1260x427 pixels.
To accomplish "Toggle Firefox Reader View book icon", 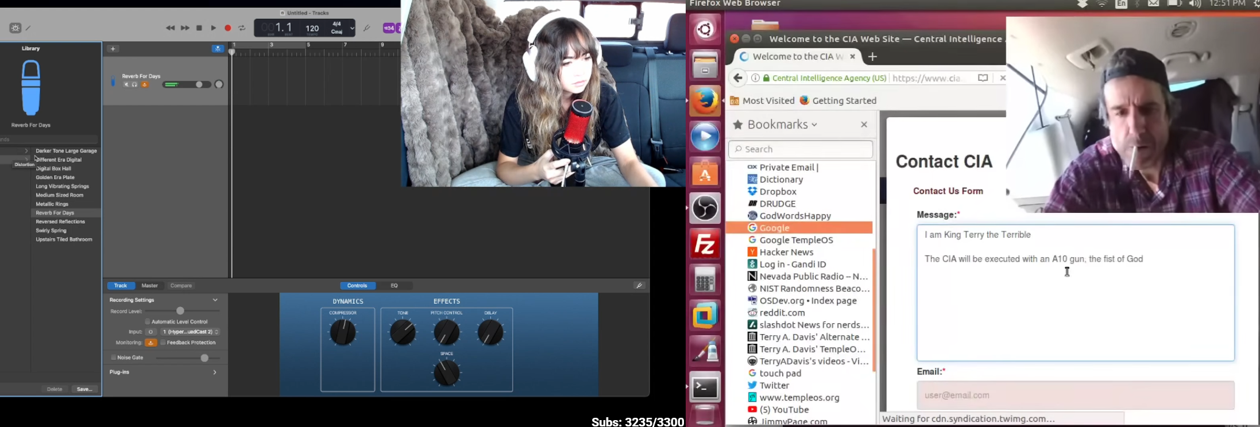I will pyautogui.click(x=983, y=78).
